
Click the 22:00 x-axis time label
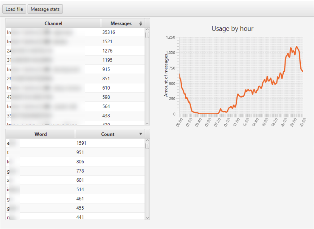point(293,122)
